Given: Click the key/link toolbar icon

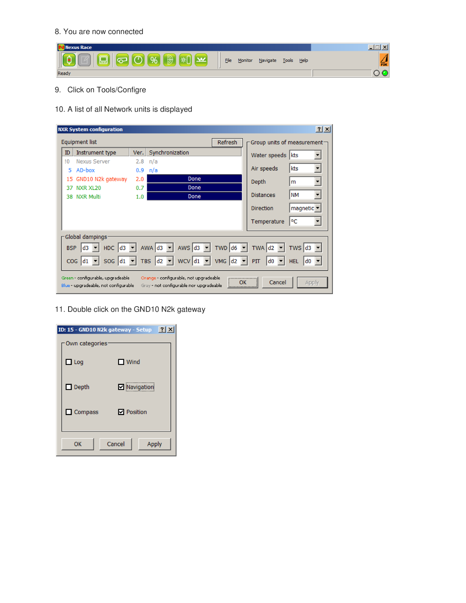Looking at the screenshot, I should click(122, 60).
